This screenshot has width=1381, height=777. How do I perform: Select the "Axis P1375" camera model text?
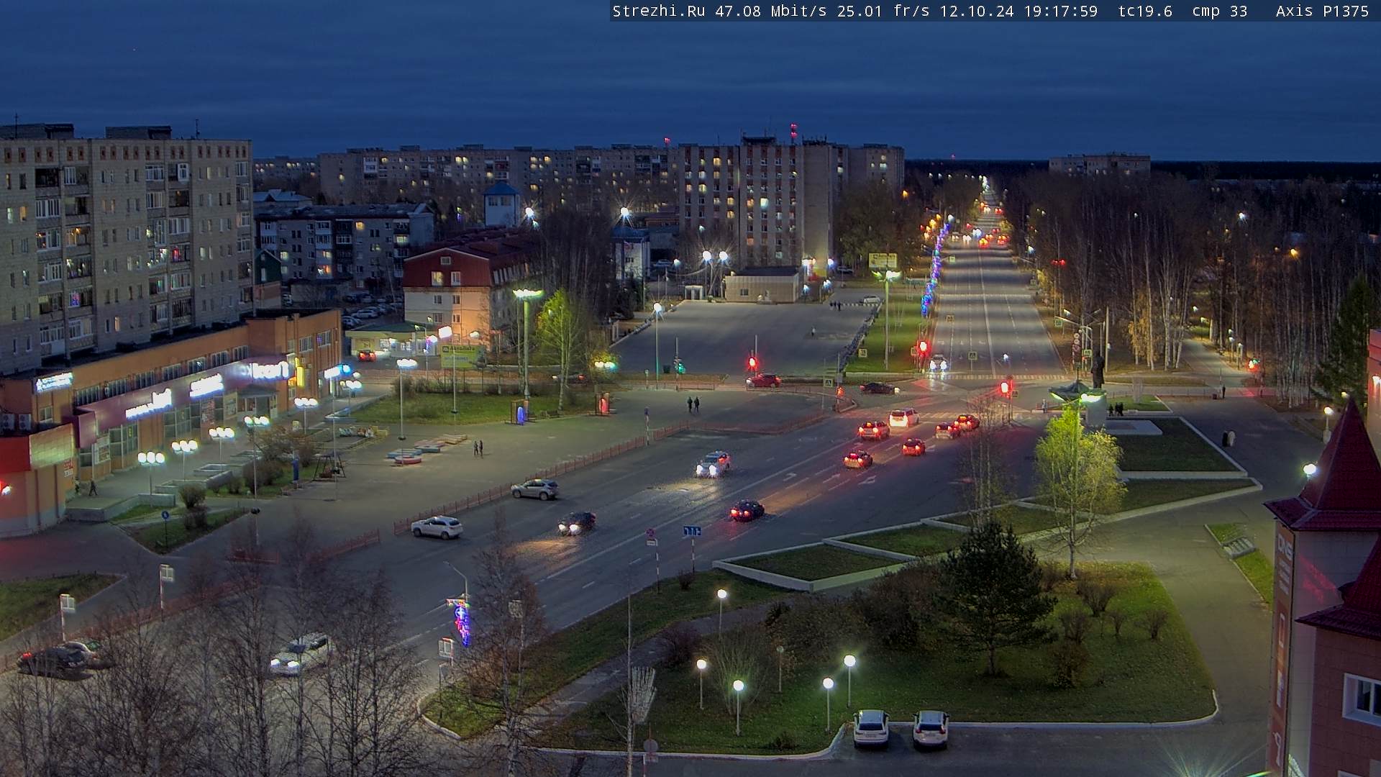(x=1322, y=11)
